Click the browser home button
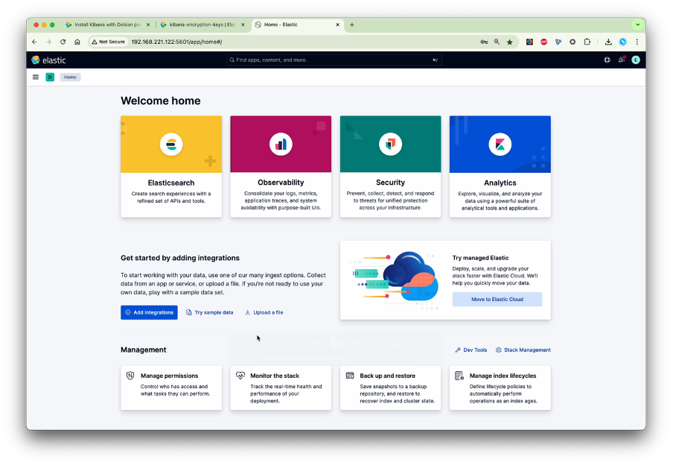 (x=77, y=42)
